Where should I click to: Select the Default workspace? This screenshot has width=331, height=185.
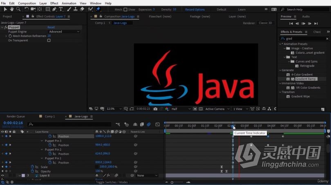221,9
